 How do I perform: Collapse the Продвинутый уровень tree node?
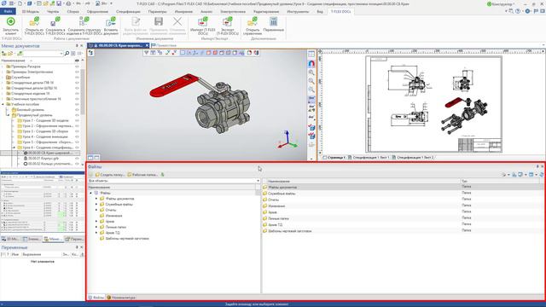coord(9,115)
